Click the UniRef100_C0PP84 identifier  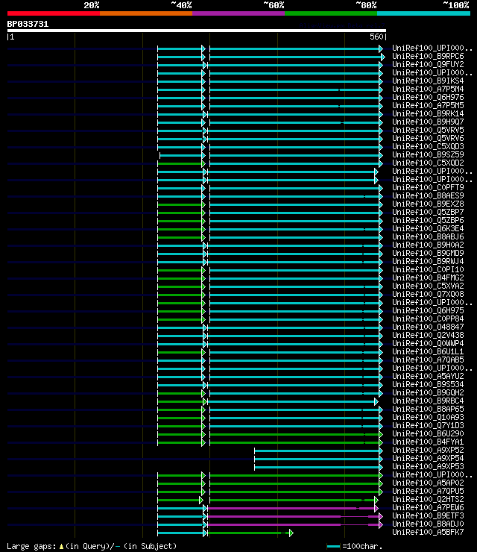click(x=428, y=319)
